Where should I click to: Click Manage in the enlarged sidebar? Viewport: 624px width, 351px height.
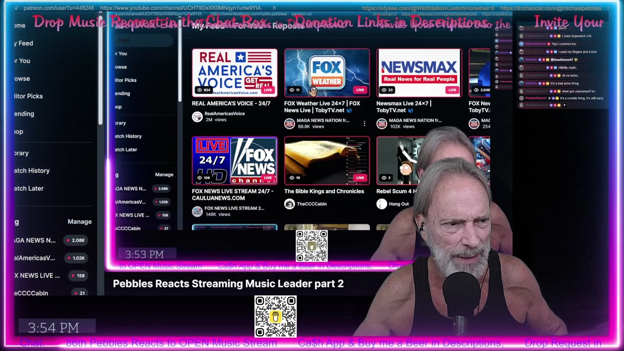79,222
